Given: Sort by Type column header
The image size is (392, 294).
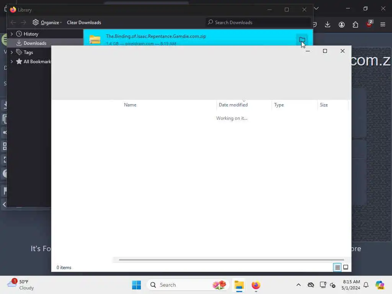Looking at the screenshot, I should (x=279, y=105).
